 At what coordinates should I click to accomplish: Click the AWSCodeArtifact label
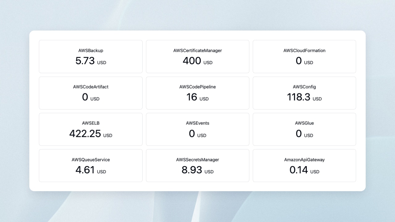coord(91,87)
